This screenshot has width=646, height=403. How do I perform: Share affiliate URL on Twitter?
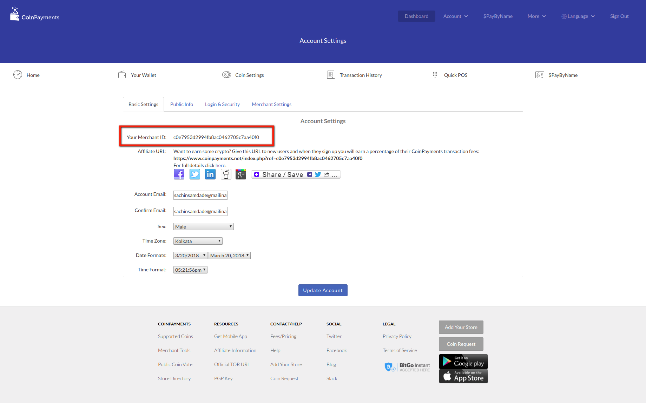coord(195,174)
